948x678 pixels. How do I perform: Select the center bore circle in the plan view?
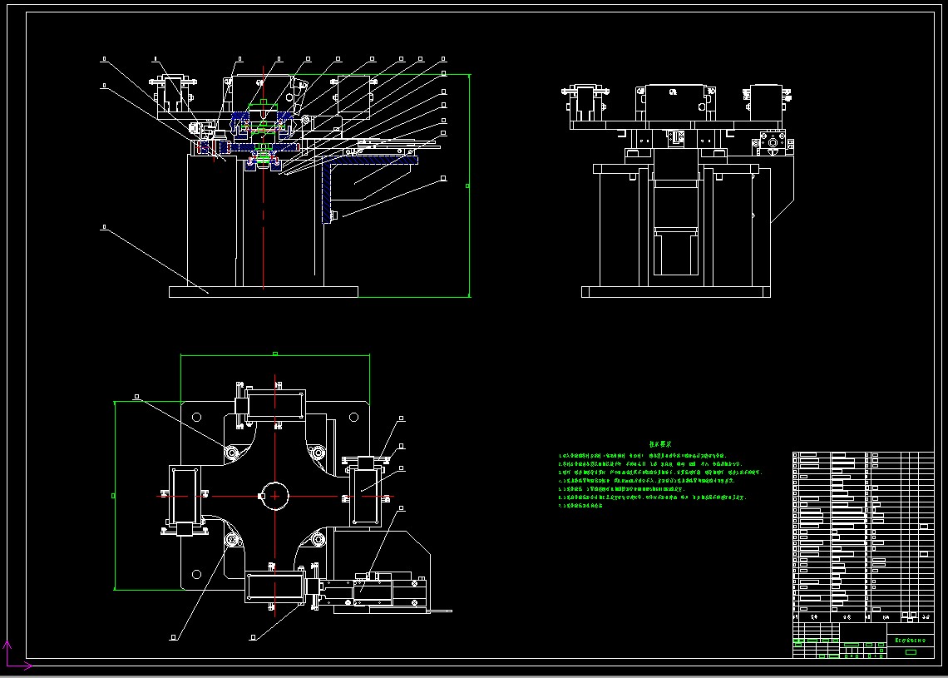coord(275,495)
